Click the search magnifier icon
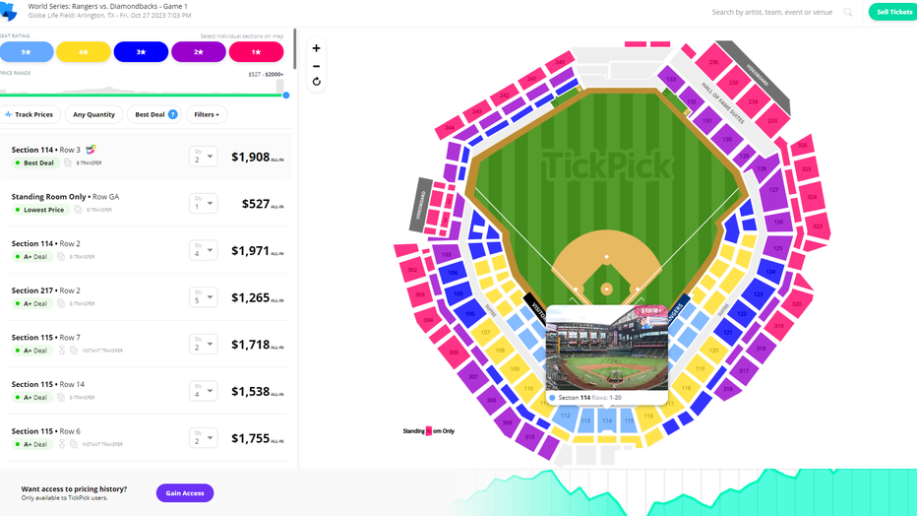 [848, 12]
